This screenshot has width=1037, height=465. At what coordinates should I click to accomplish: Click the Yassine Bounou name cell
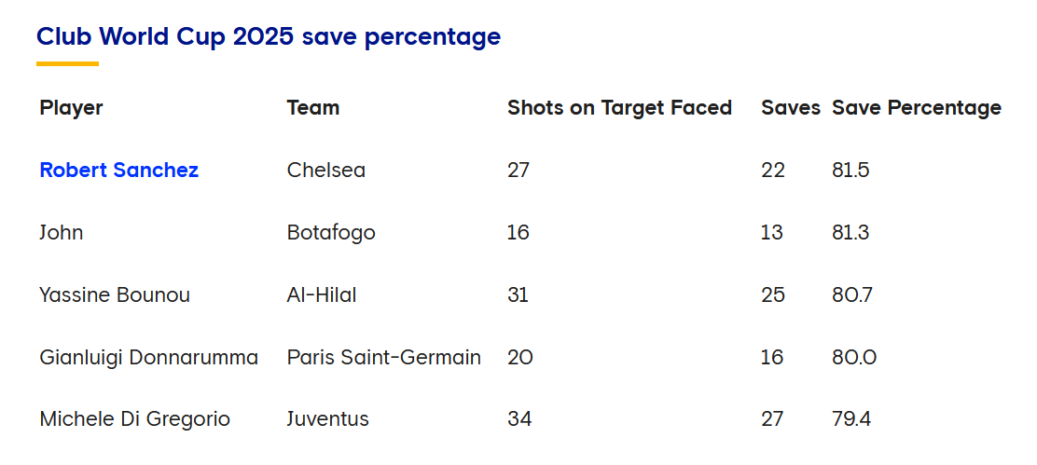115,294
